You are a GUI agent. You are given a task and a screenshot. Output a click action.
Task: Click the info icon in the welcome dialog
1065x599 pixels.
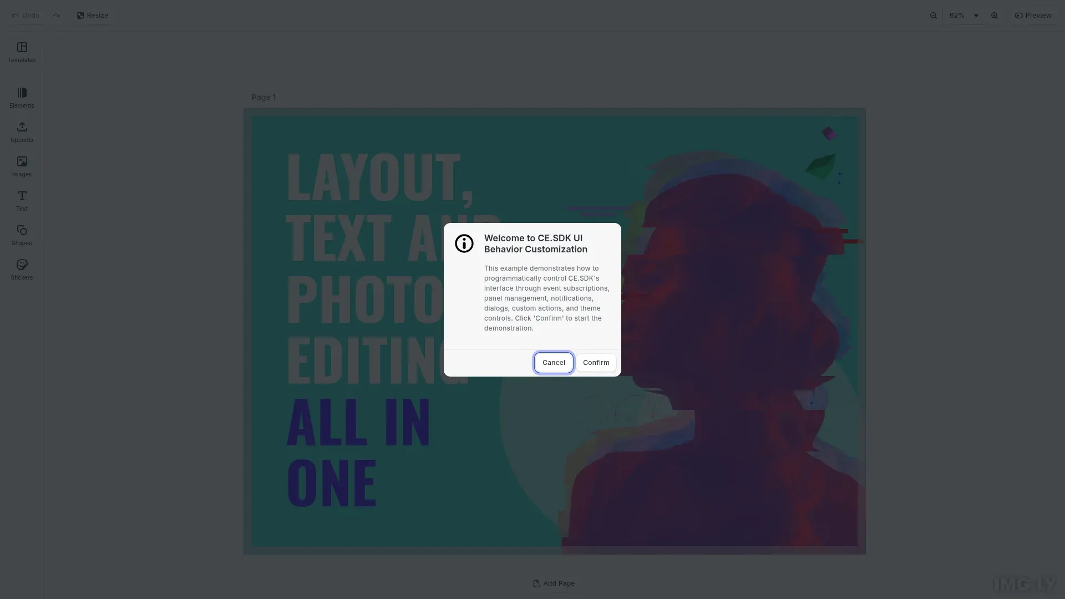tap(464, 243)
